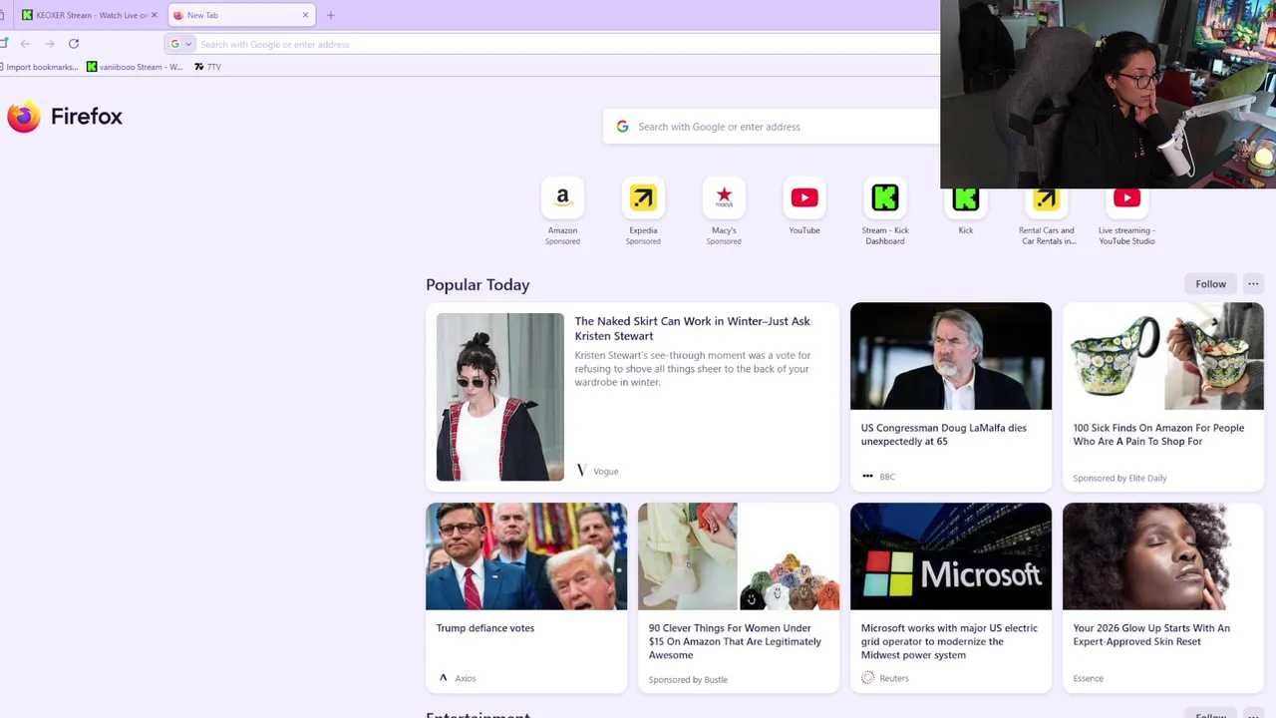
Task: Click the Microsoft logo article image
Action: point(951,556)
